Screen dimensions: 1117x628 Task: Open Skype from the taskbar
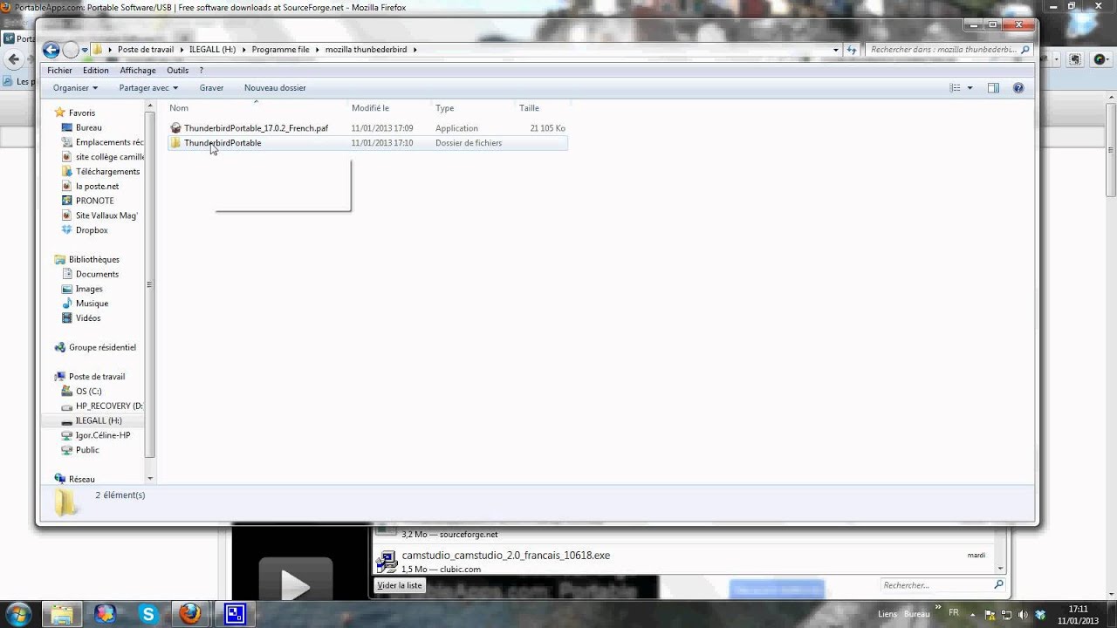148,614
